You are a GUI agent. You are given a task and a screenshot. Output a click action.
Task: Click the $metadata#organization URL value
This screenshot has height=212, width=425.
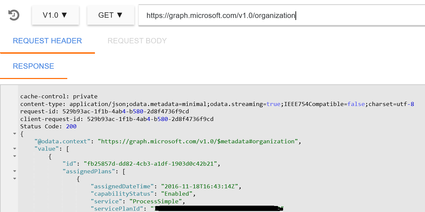click(198, 141)
